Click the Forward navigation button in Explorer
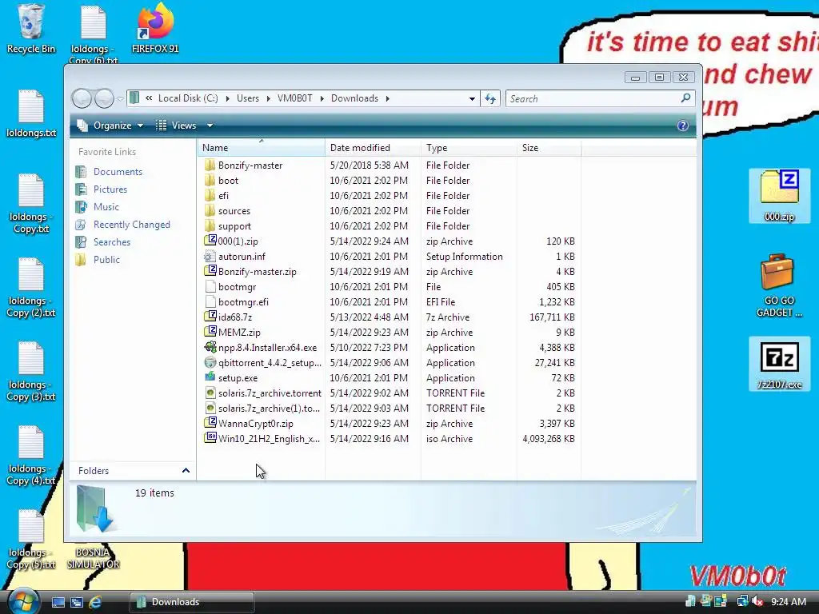 104,98
